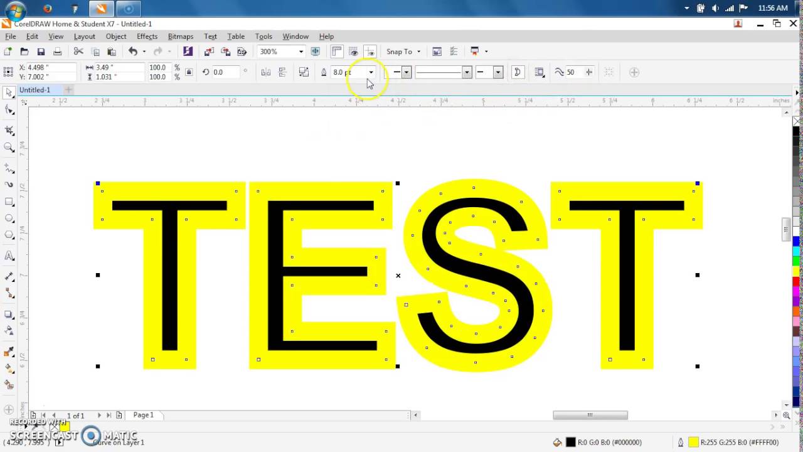Select the Polygon tool
The height and width of the screenshot is (452, 803).
(9, 235)
